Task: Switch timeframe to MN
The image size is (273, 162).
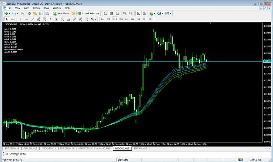Action: coord(151,19)
